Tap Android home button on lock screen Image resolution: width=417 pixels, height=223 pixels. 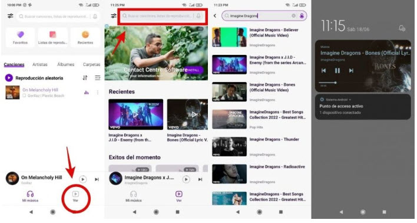pos(363,212)
